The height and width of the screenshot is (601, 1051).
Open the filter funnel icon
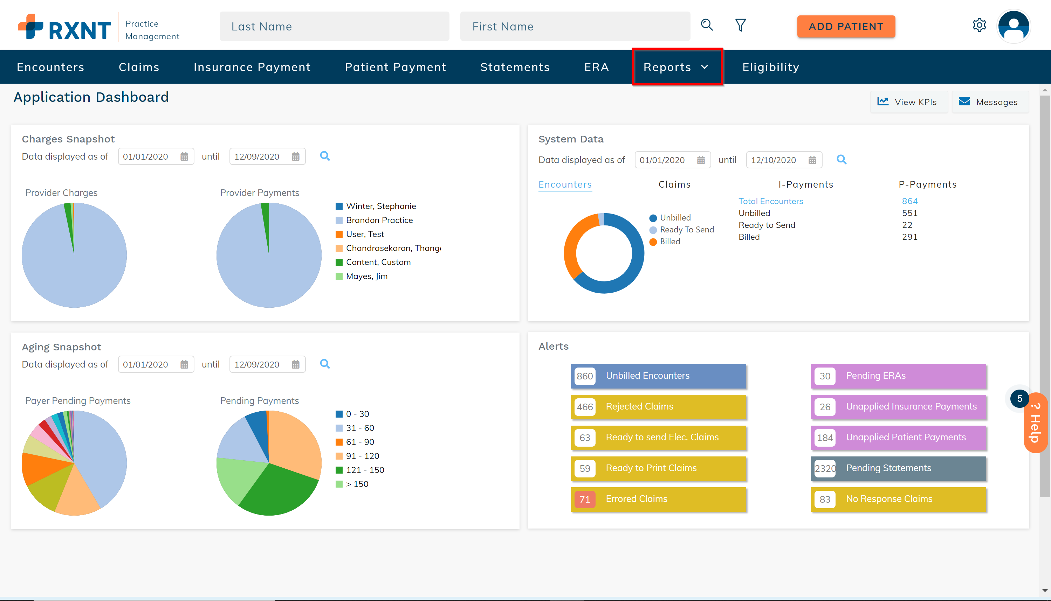[x=740, y=26]
